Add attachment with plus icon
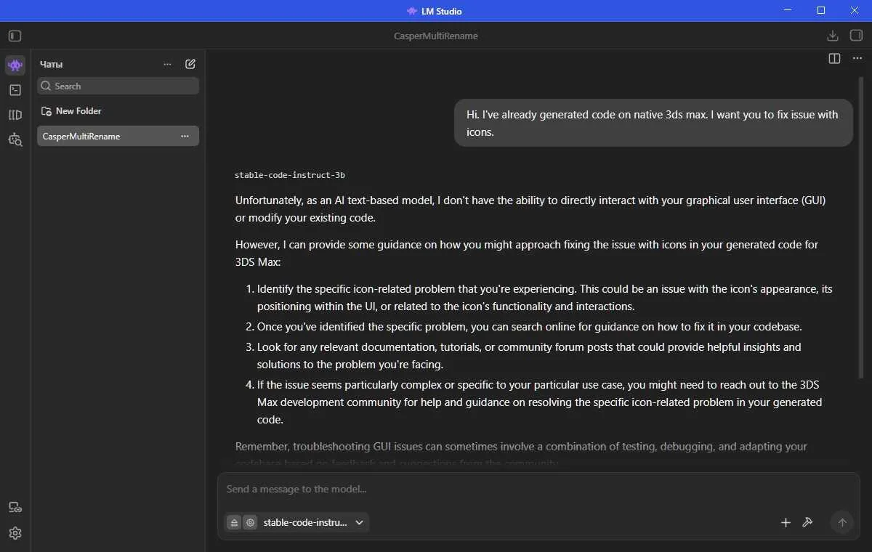The image size is (872, 552). tap(786, 522)
